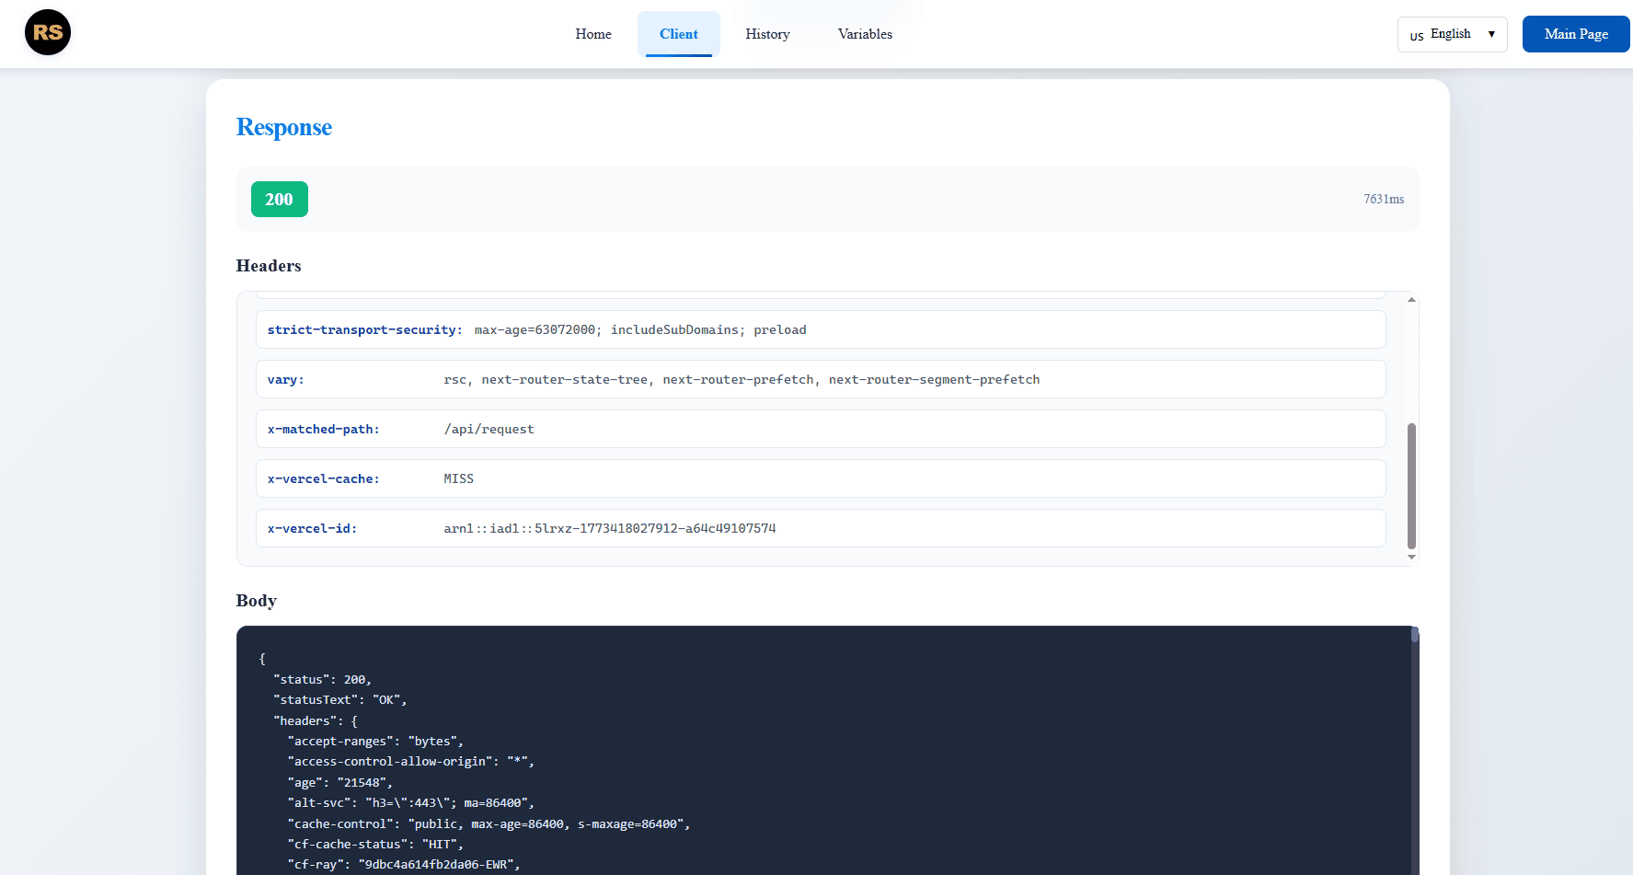Click the strict-transport-security header name
Image resolution: width=1633 pixels, height=875 pixels.
(362, 329)
